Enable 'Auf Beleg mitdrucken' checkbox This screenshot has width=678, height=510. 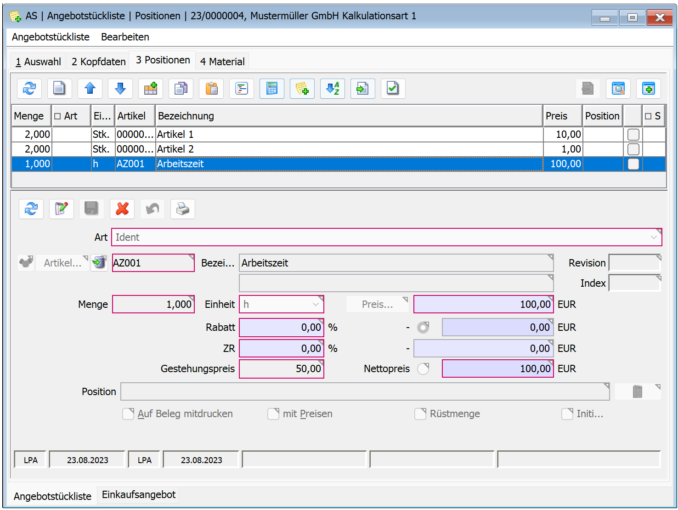pyautogui.click(x=128, y=414)
